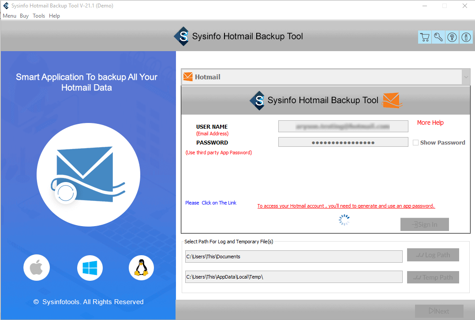Click the Log Path button
475x320 pixels.
point(433,255)
